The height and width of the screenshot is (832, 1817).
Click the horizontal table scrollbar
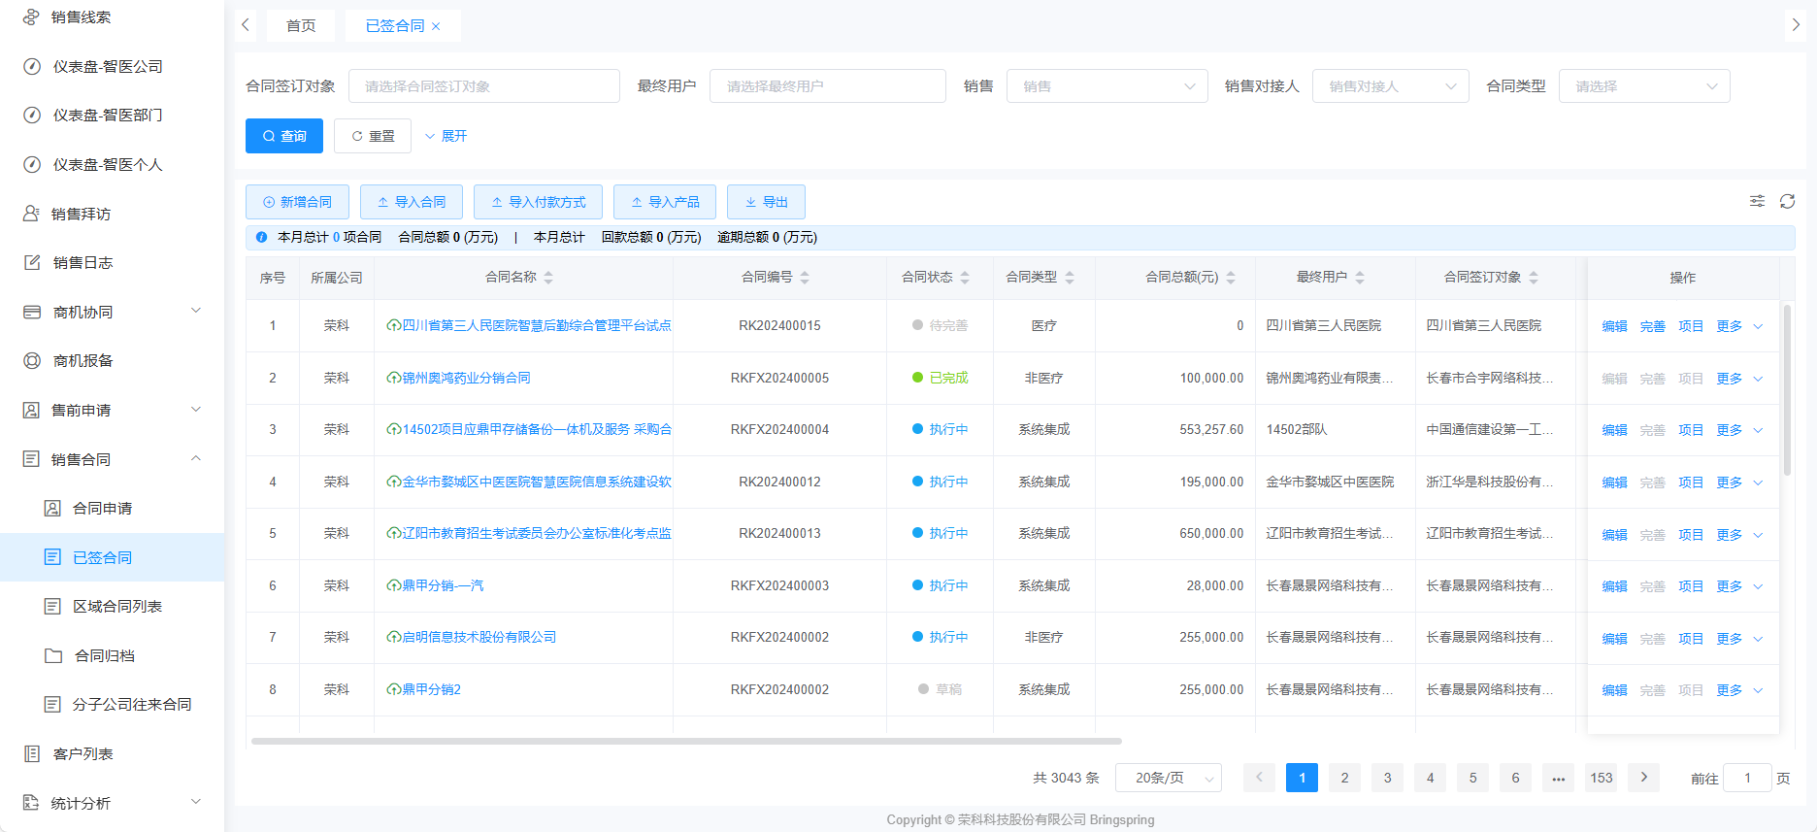click(685, 741)
